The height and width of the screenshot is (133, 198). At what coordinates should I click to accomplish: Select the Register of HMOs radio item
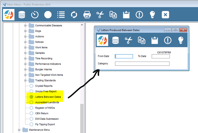pyautogui.click(x=31, y=108)
